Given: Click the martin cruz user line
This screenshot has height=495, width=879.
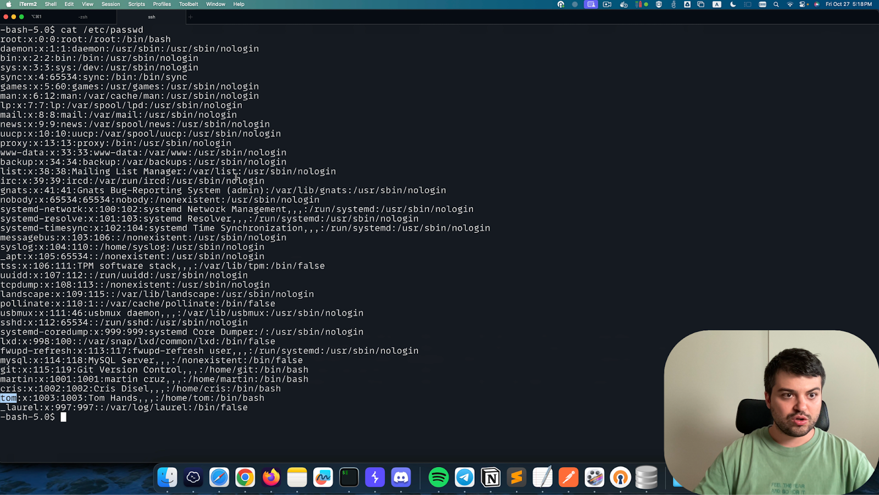Looking at the screenshot, I should click(154, 379).
